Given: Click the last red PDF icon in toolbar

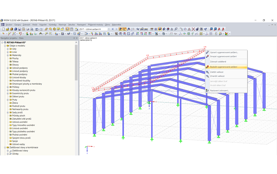Looking at the screenshot, I should [x=223, y=29].
